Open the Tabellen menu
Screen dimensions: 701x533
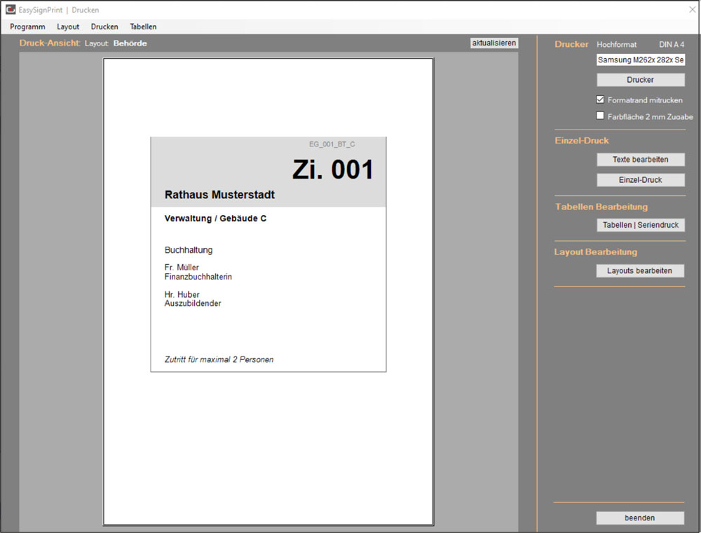tap(143, 27)
